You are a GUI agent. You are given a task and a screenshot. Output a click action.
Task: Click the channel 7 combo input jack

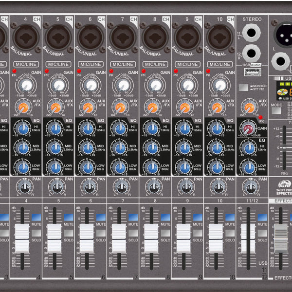(x=123, y=37)
